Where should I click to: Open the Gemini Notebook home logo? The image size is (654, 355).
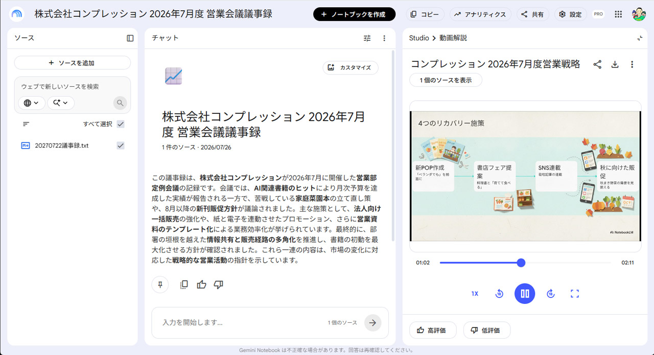17,14
